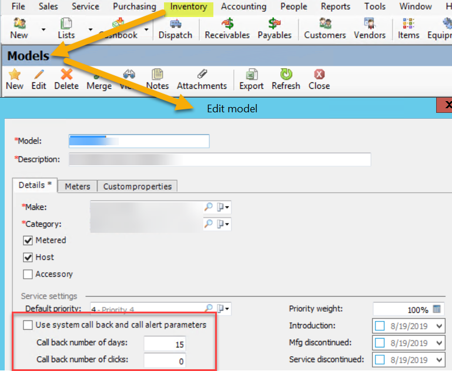452x371 pixels.
Task: Open the Cashbook toolbar icon
Action: pos(119,28)
